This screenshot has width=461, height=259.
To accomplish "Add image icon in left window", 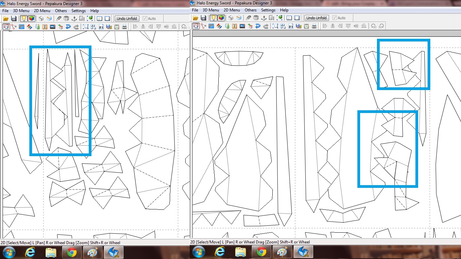I will (53, 27).
